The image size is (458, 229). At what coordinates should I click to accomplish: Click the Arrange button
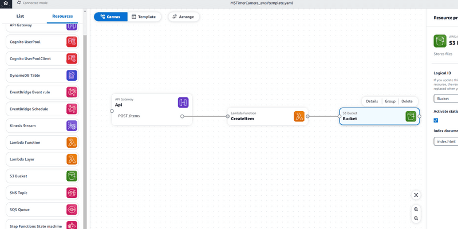[183, 17]
